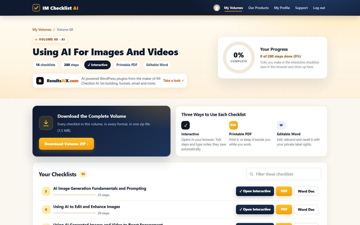Click the IM Checklist AI brand name
This screenshot has width=360, height=225.
60,8
